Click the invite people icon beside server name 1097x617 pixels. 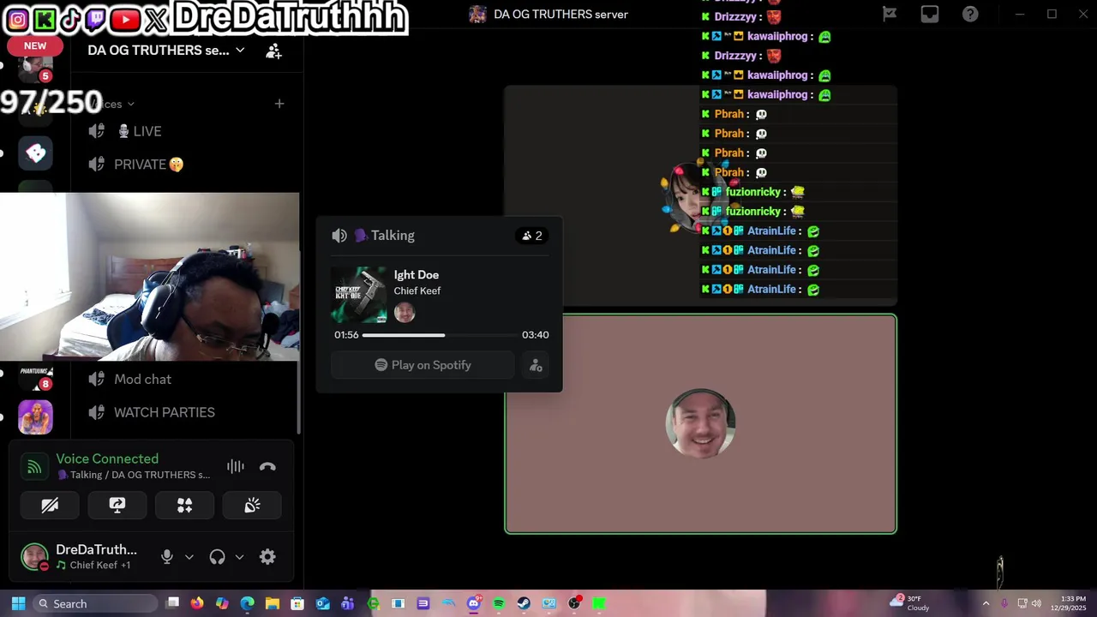(273, 51)
